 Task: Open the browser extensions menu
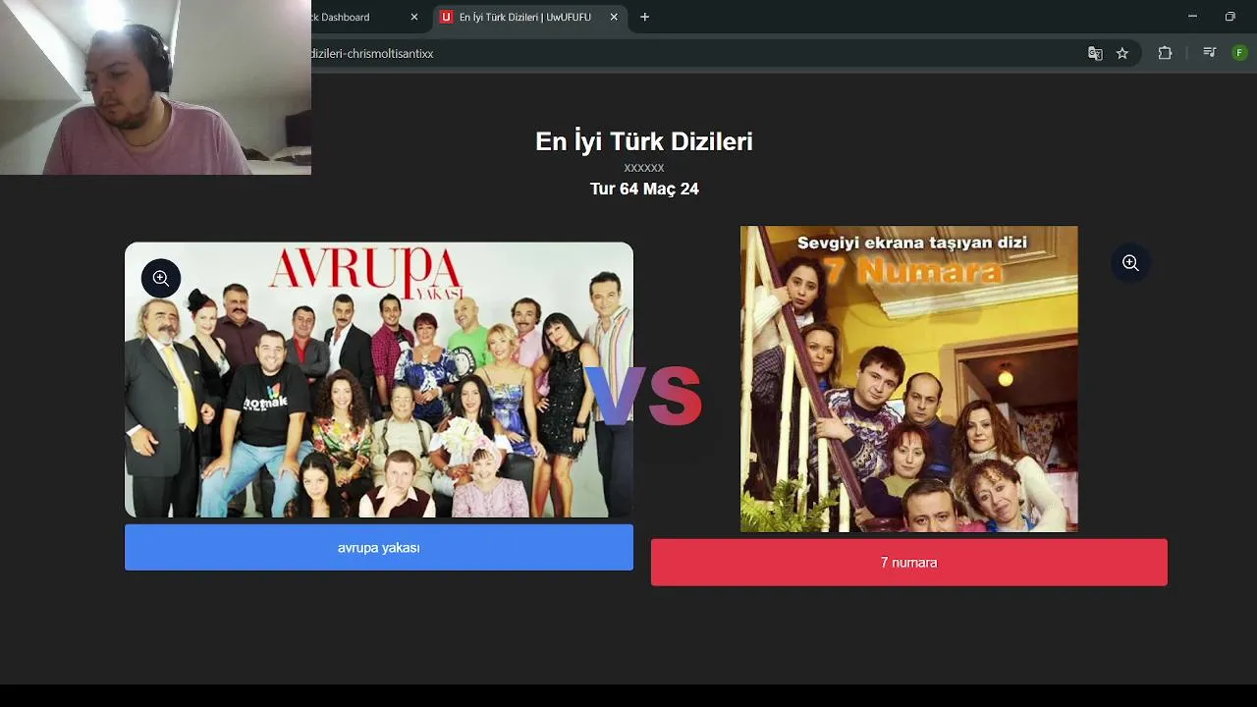point(1165,53)
